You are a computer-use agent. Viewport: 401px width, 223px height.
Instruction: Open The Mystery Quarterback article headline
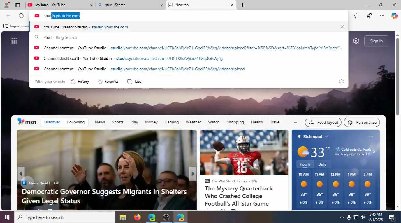click(x=239, y=196)
